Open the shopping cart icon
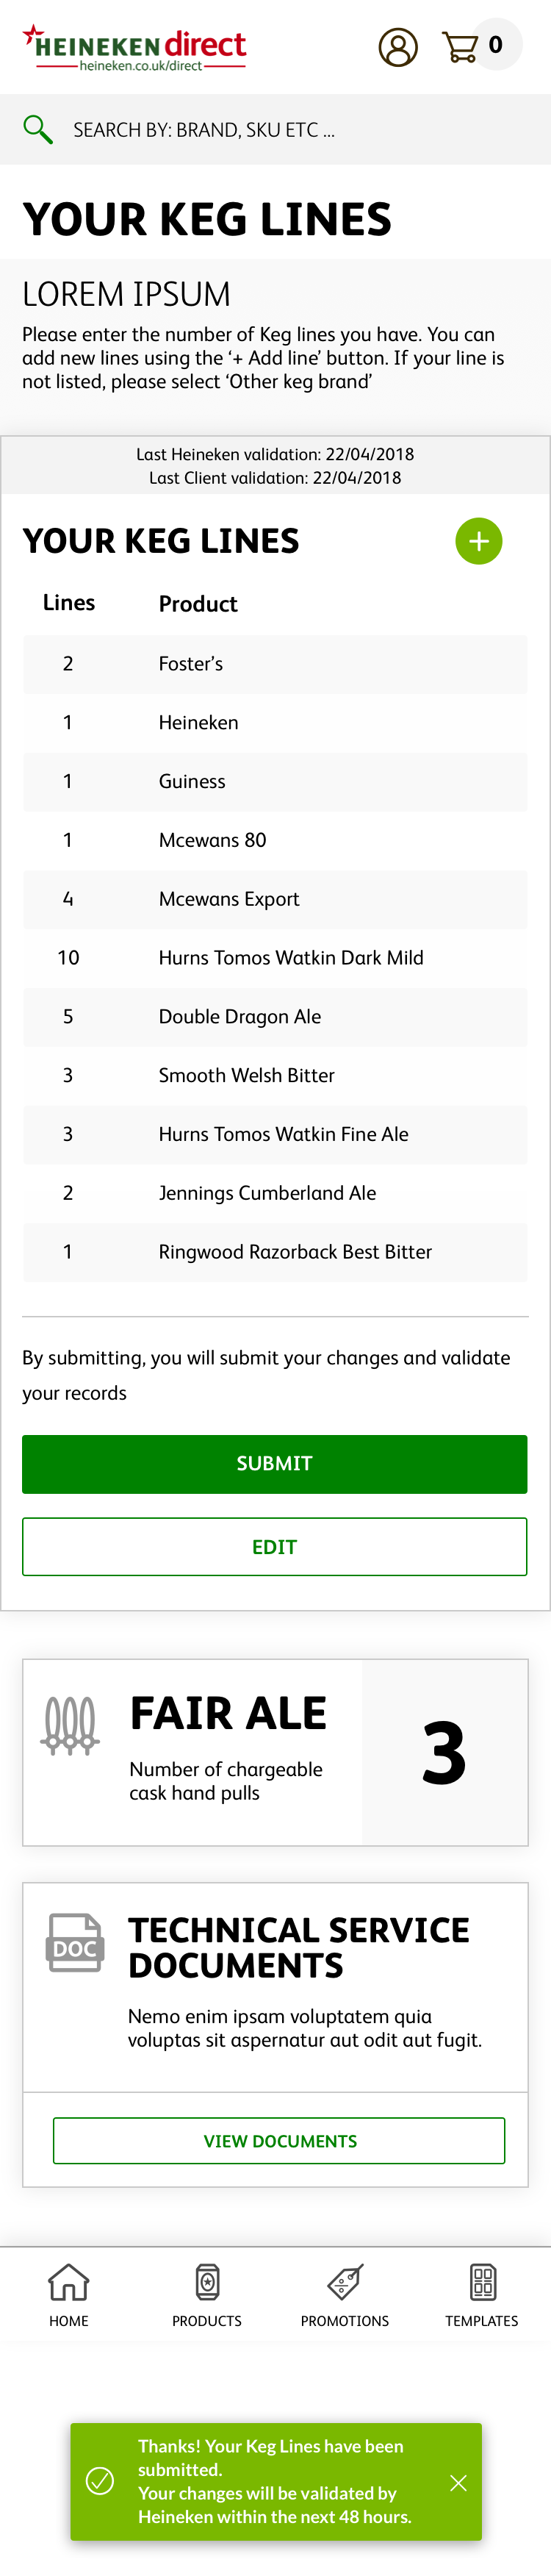The image size is (551, 2576). (460, 47)
